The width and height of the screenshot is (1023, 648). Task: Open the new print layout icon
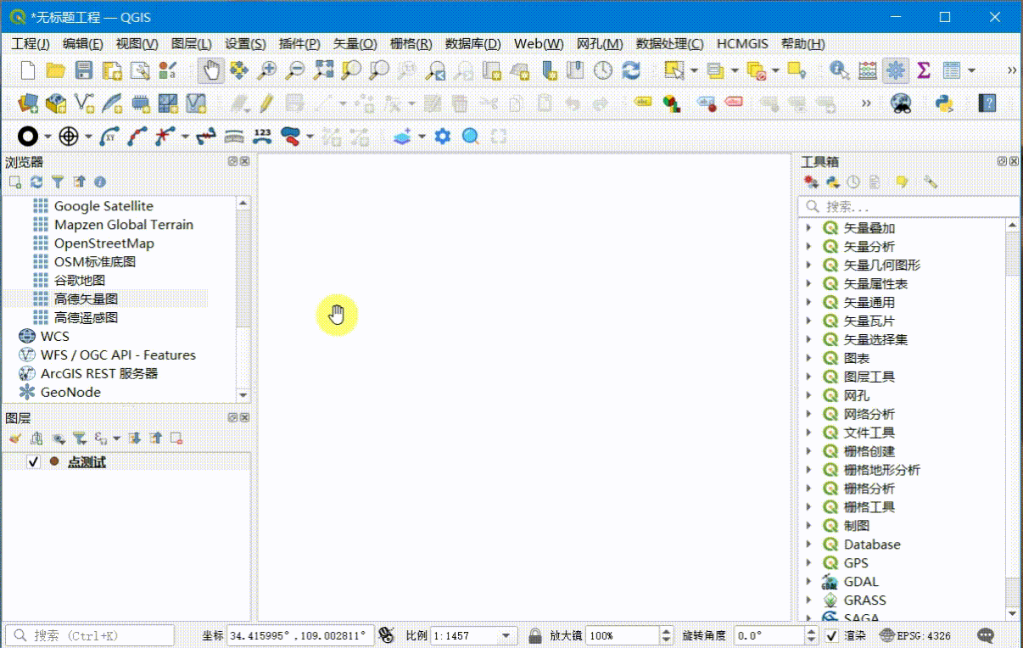tap(112, 70)
